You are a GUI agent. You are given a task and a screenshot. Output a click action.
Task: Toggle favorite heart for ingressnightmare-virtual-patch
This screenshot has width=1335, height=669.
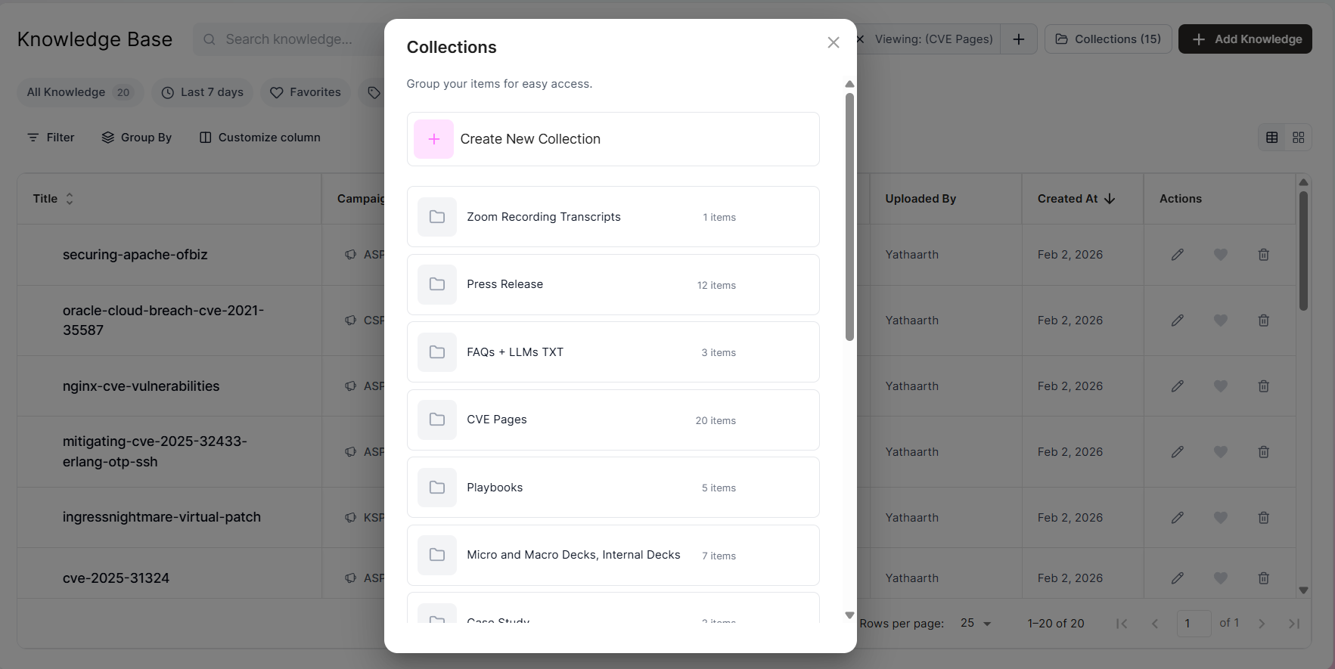1220,518
